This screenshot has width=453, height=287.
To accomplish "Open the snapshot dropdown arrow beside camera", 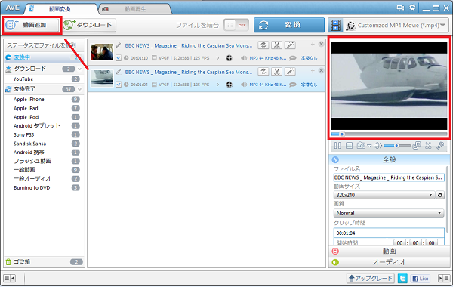I will click(369, 146).
